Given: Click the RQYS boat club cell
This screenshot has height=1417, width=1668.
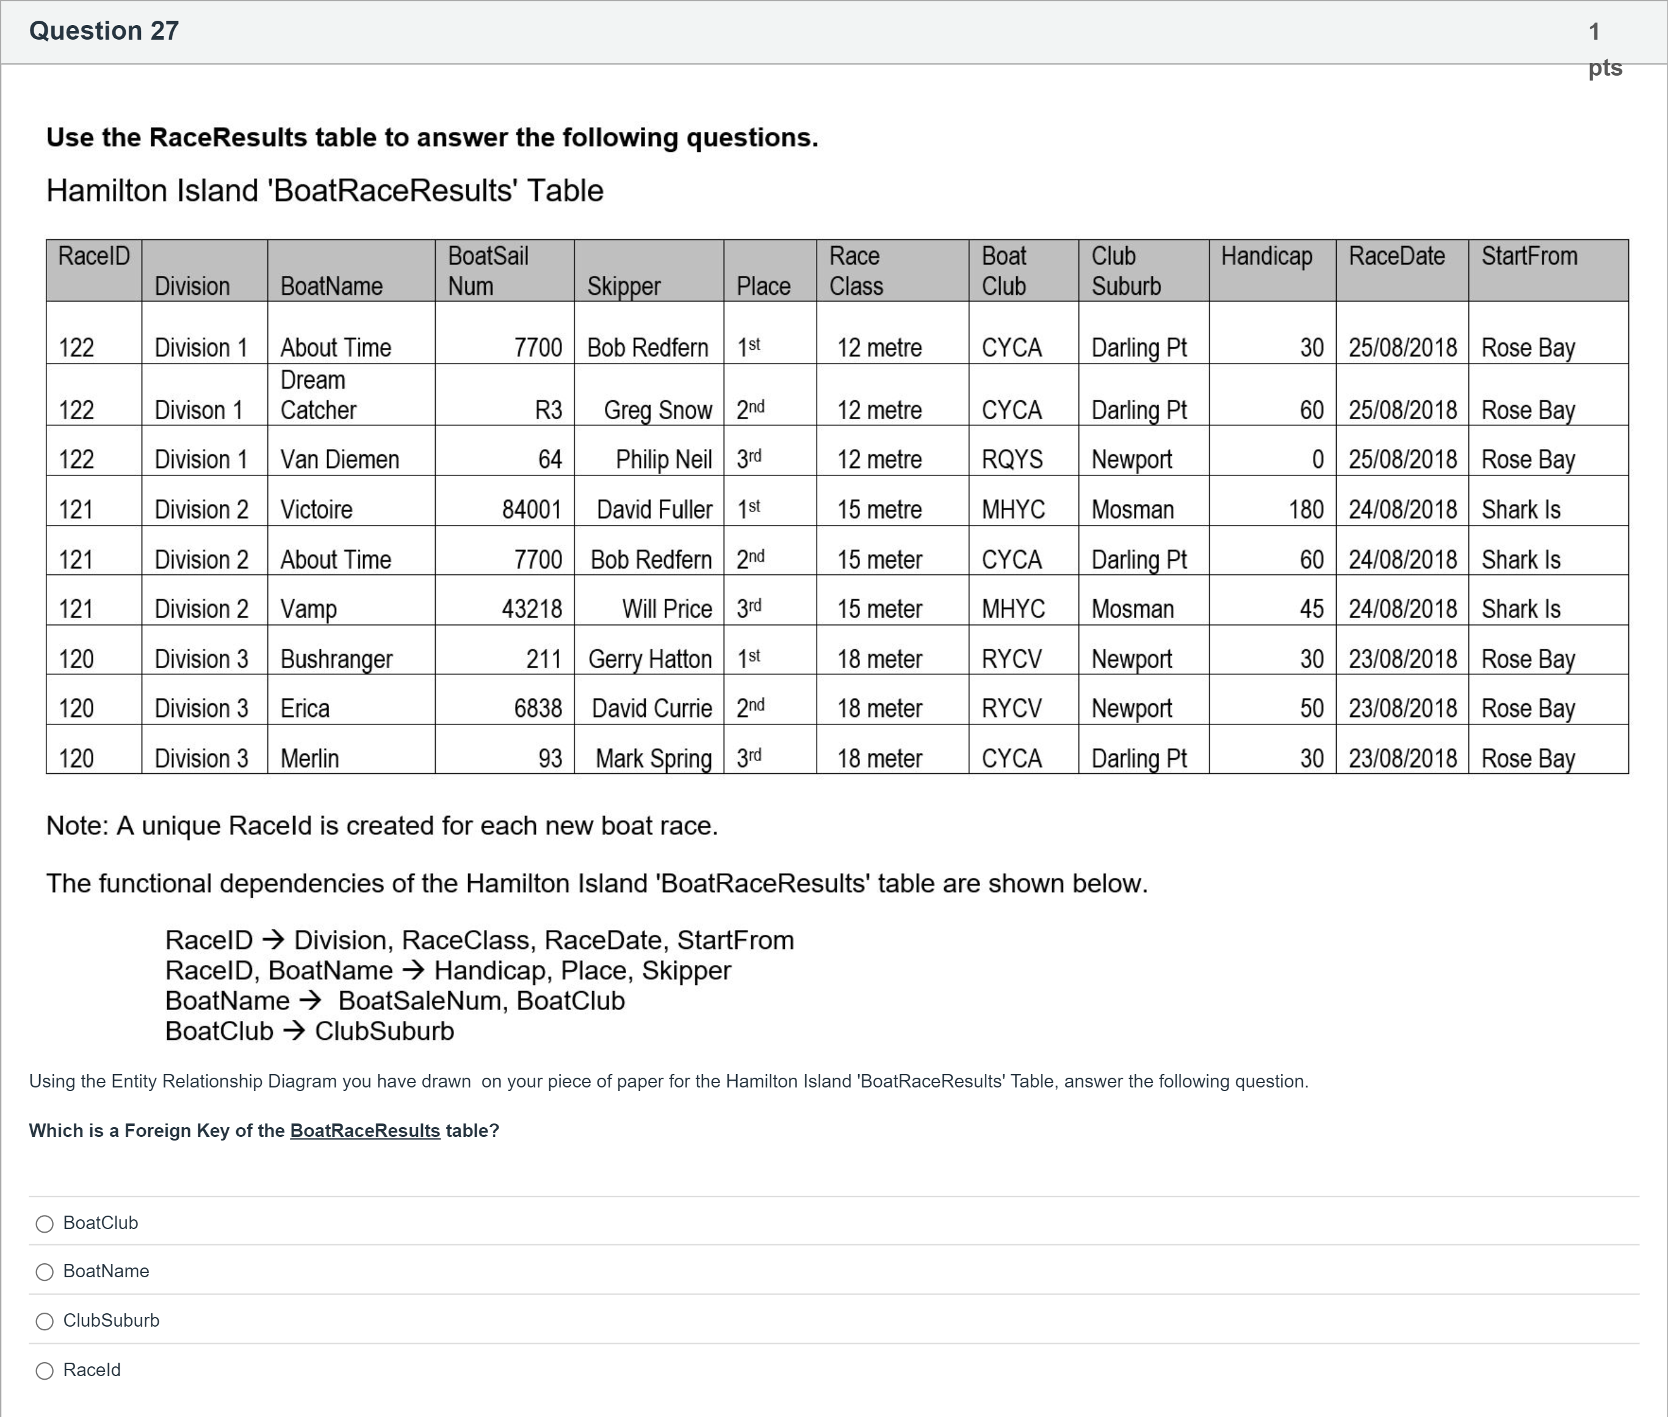Looking at the screenshot, I should [x=1013, y=460].
